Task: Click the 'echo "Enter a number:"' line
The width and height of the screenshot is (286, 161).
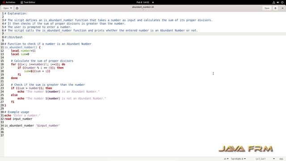Action: (x=22, y=115)
